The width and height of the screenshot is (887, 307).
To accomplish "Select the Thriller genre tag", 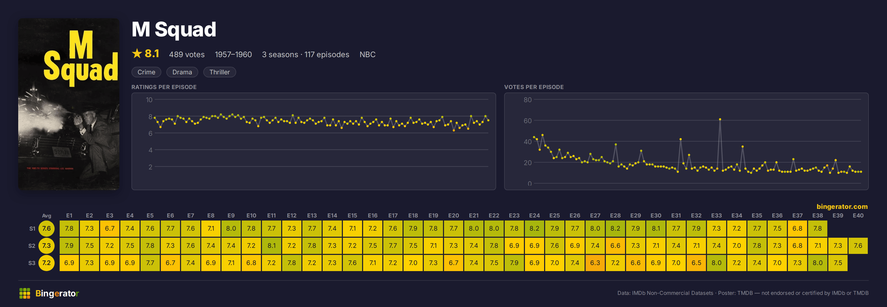I will [x=220, y=72].
